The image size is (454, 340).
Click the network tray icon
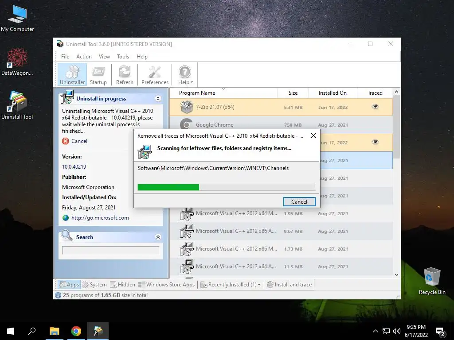tap(386, 331)
